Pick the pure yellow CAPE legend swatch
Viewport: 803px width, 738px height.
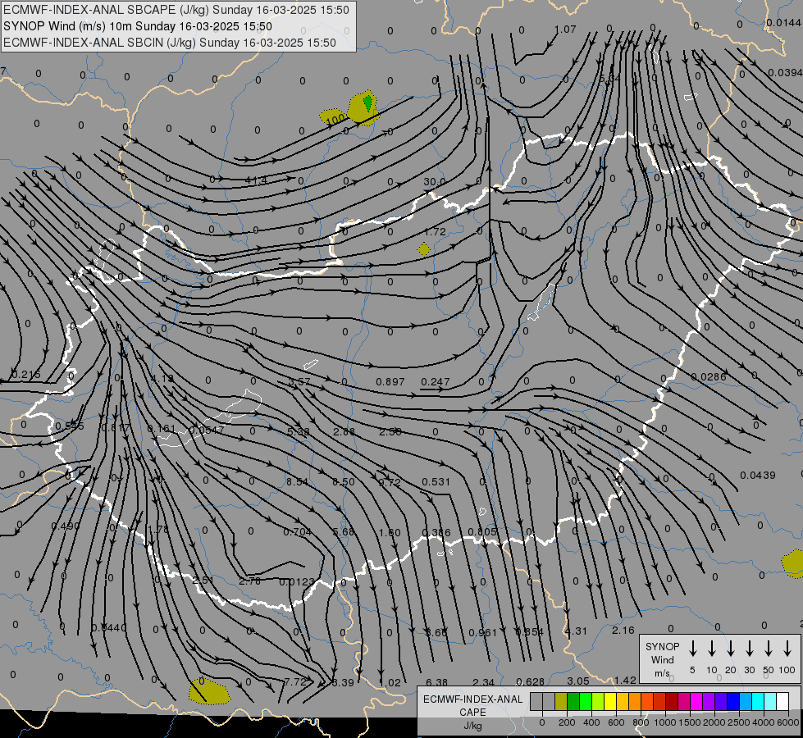(x=610, y=702)
